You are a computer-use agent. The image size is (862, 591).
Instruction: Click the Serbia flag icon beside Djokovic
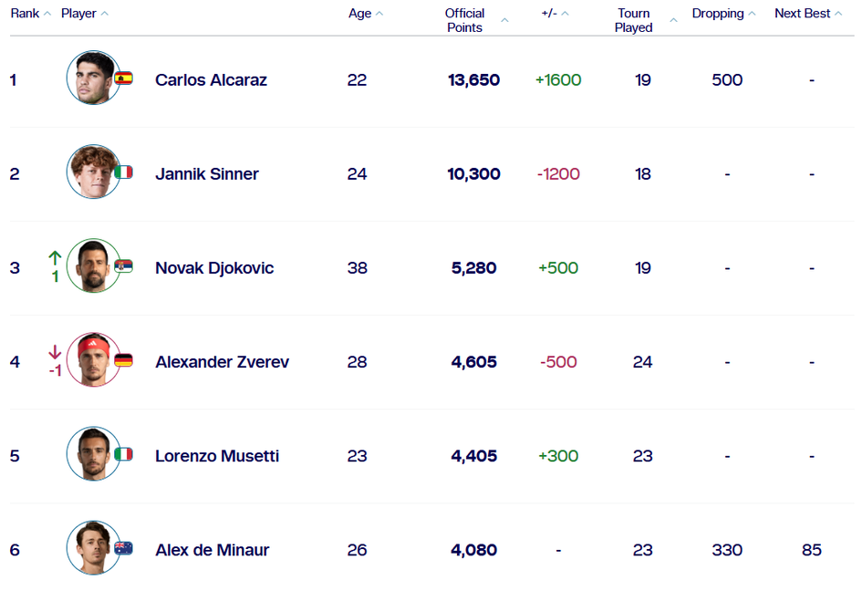(124, 266)
